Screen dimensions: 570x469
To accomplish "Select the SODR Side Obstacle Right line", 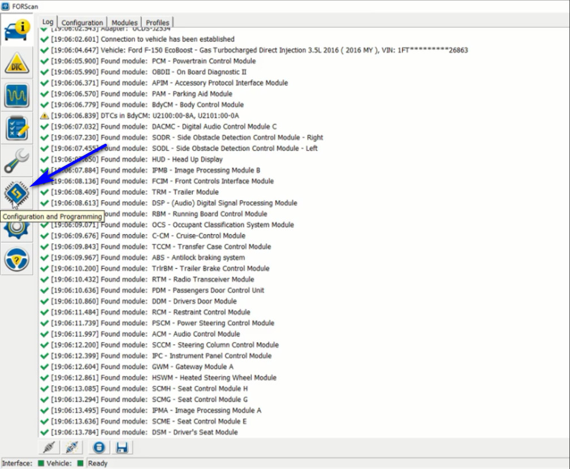I will pos(182,137).
